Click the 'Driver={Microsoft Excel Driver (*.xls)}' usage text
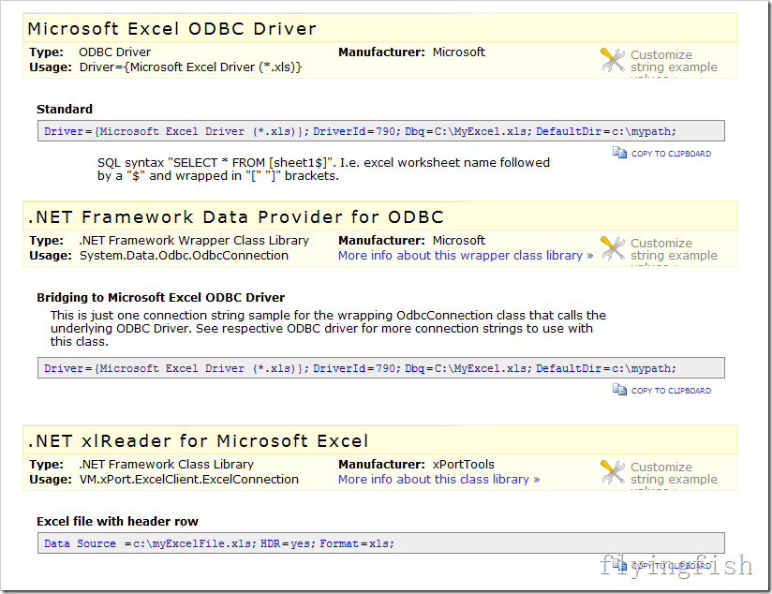This screenshot has height=594, width=772. [190, 67]
